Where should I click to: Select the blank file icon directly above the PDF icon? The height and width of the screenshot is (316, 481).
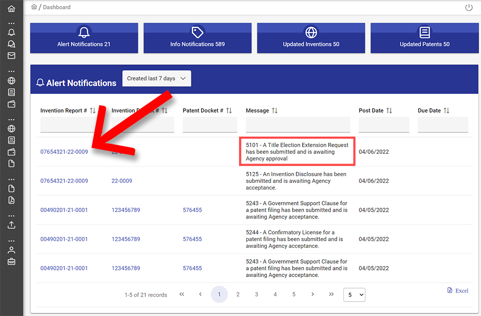pos(12,189)
